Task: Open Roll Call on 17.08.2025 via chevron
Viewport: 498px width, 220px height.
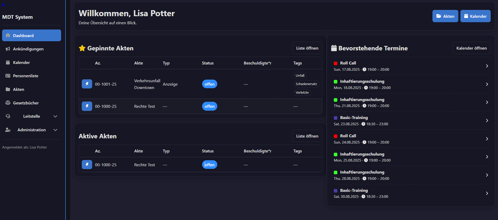Action: (x=487, y=66)
